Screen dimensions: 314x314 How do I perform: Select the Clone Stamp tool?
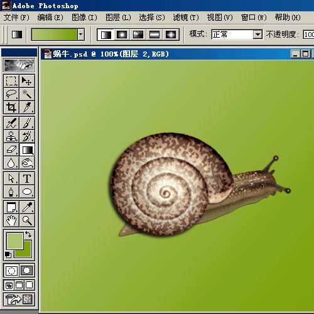pyautogui.click(x=11, y=136)
